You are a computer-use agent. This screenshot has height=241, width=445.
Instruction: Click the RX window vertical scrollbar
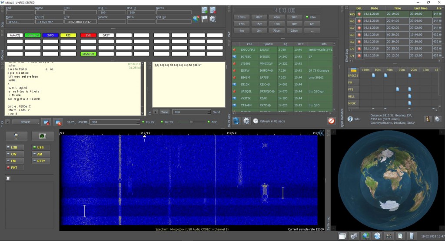[x=143, y=89]
